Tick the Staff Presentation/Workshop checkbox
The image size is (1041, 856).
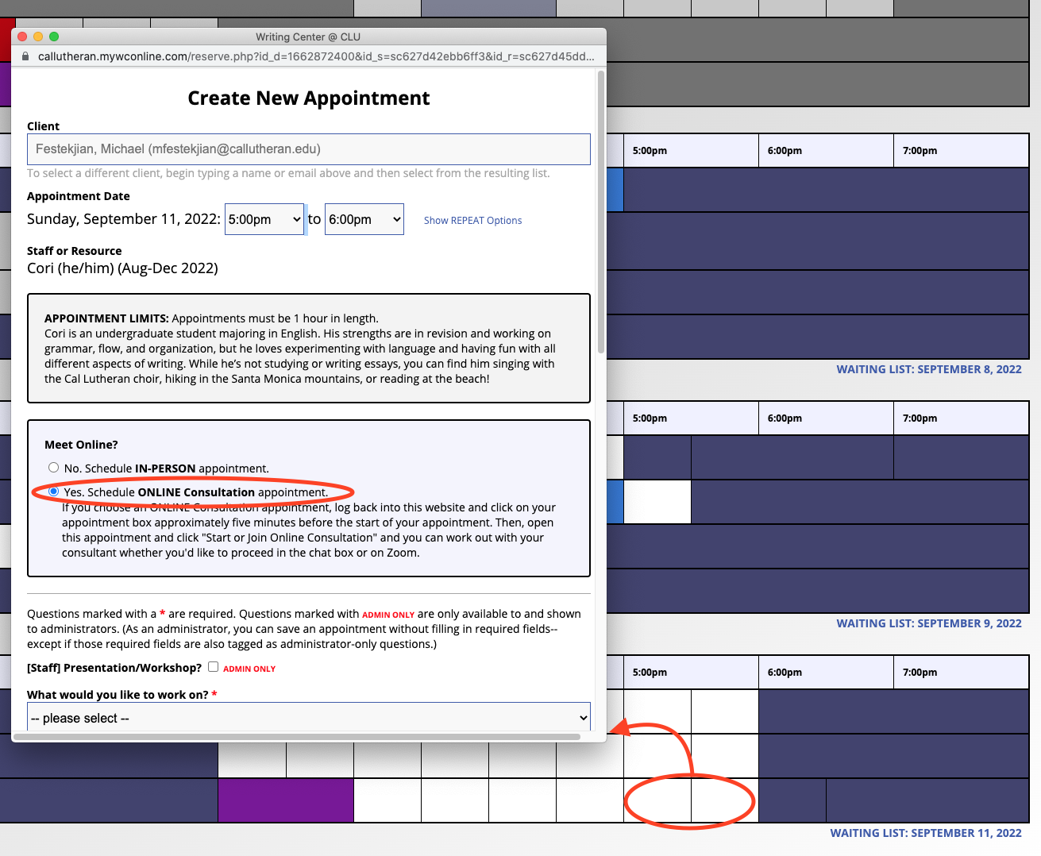tap(213, 667)
